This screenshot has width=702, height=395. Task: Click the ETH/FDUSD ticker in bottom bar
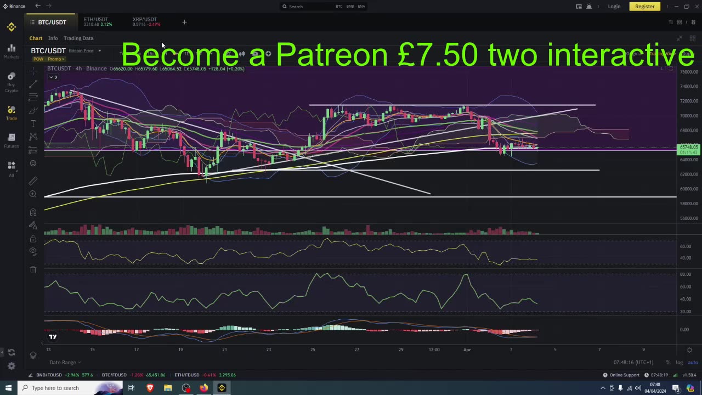tap(205, 375)
